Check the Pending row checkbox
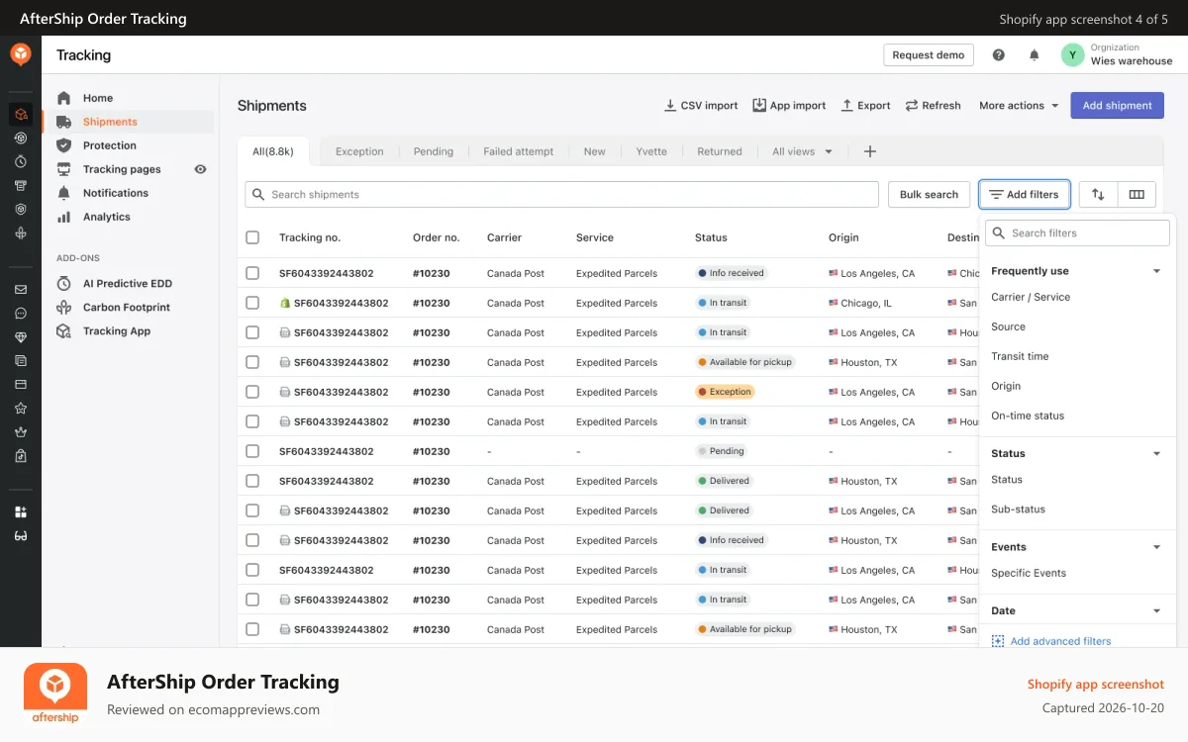Image resolution: width=1188 pixels, height=742 pixels. pos(252,451)
